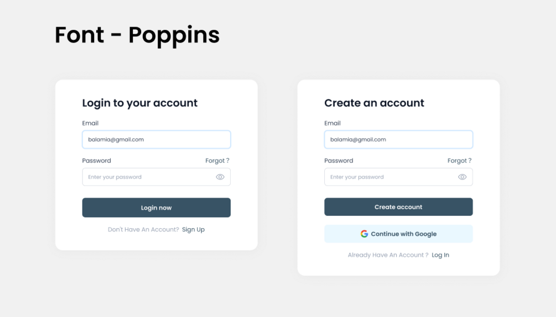Click the 'Login to your account' heading

point(139,103)
